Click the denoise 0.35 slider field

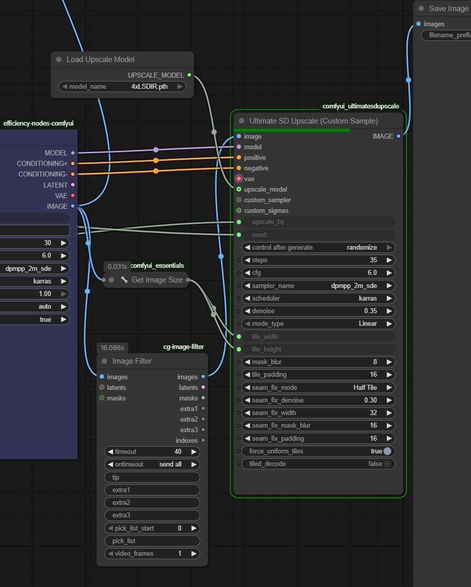pos(318,311)
